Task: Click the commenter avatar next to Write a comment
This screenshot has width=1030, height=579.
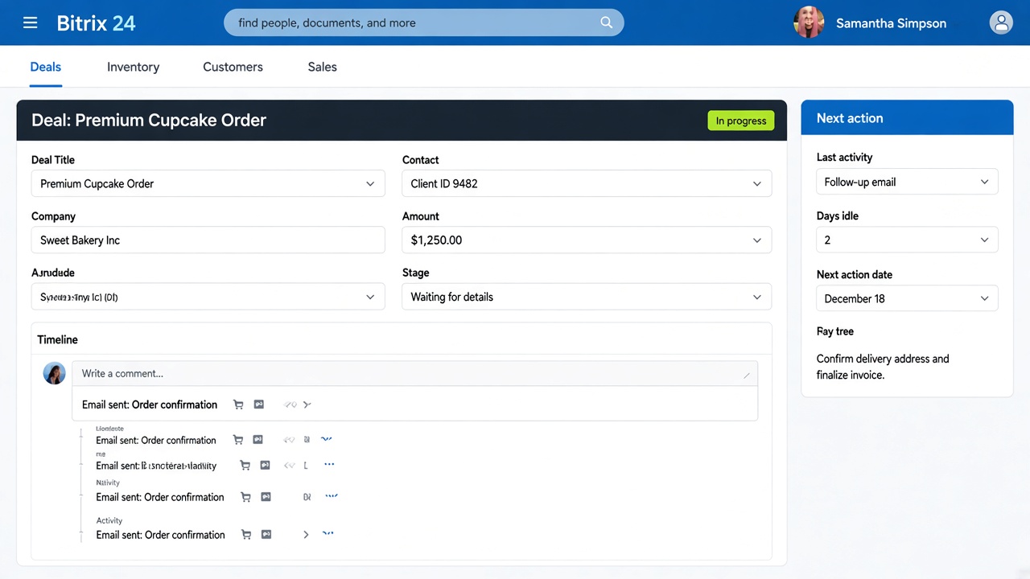Action: (54, 373)
